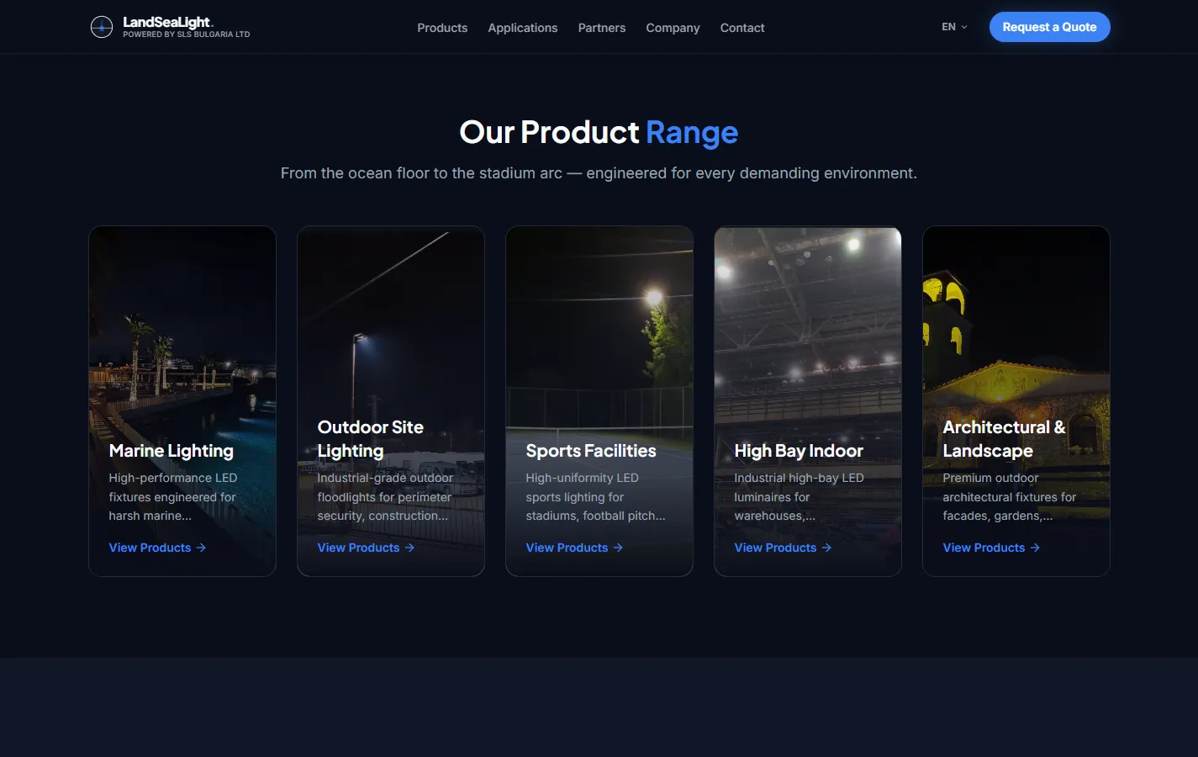Expand the EN language dropdown
The height and width of the screenshot is (757, 1198).
[x=954, y=27]
